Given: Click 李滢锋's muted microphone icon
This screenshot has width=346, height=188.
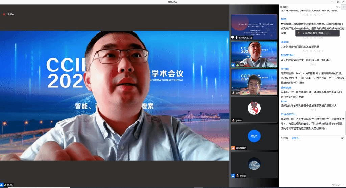Looking at the screenshot, I should pyautogui.click(x=233, y=120).
